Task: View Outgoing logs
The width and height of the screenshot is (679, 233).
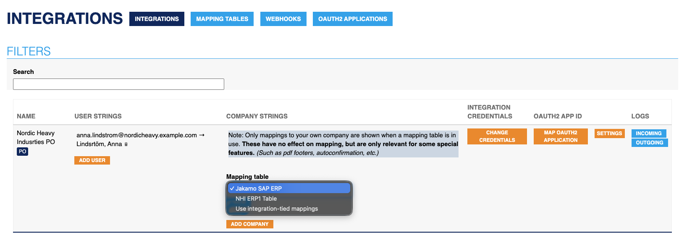Action: (649, 143)
